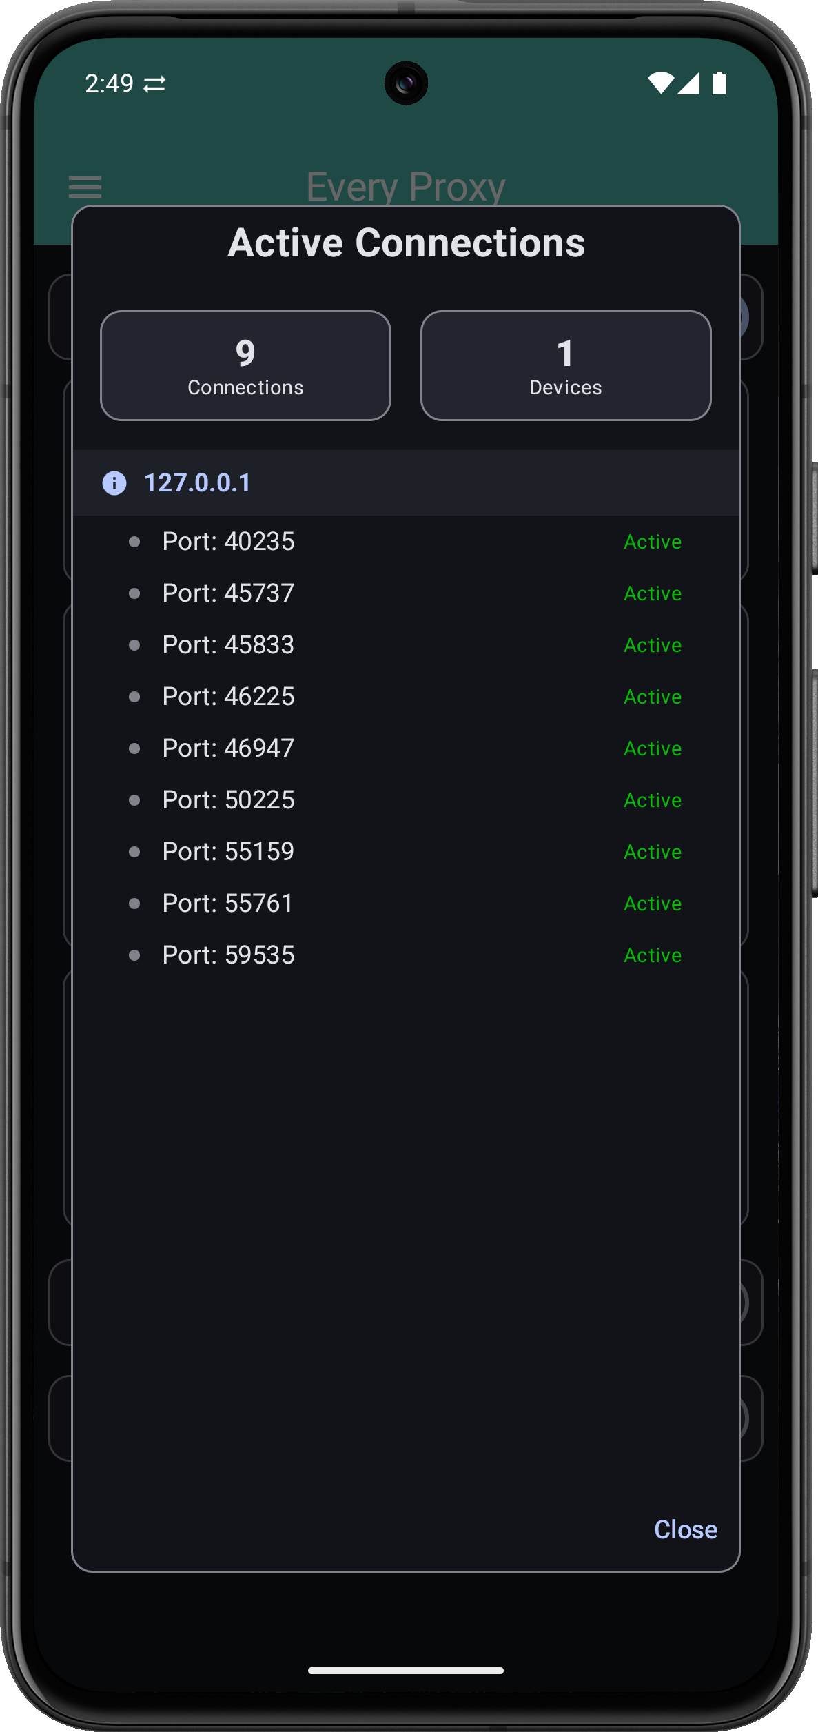The image size is (818, 1732).
Task: Close the Active Connections dialog
Action: tap(686, 1529)
